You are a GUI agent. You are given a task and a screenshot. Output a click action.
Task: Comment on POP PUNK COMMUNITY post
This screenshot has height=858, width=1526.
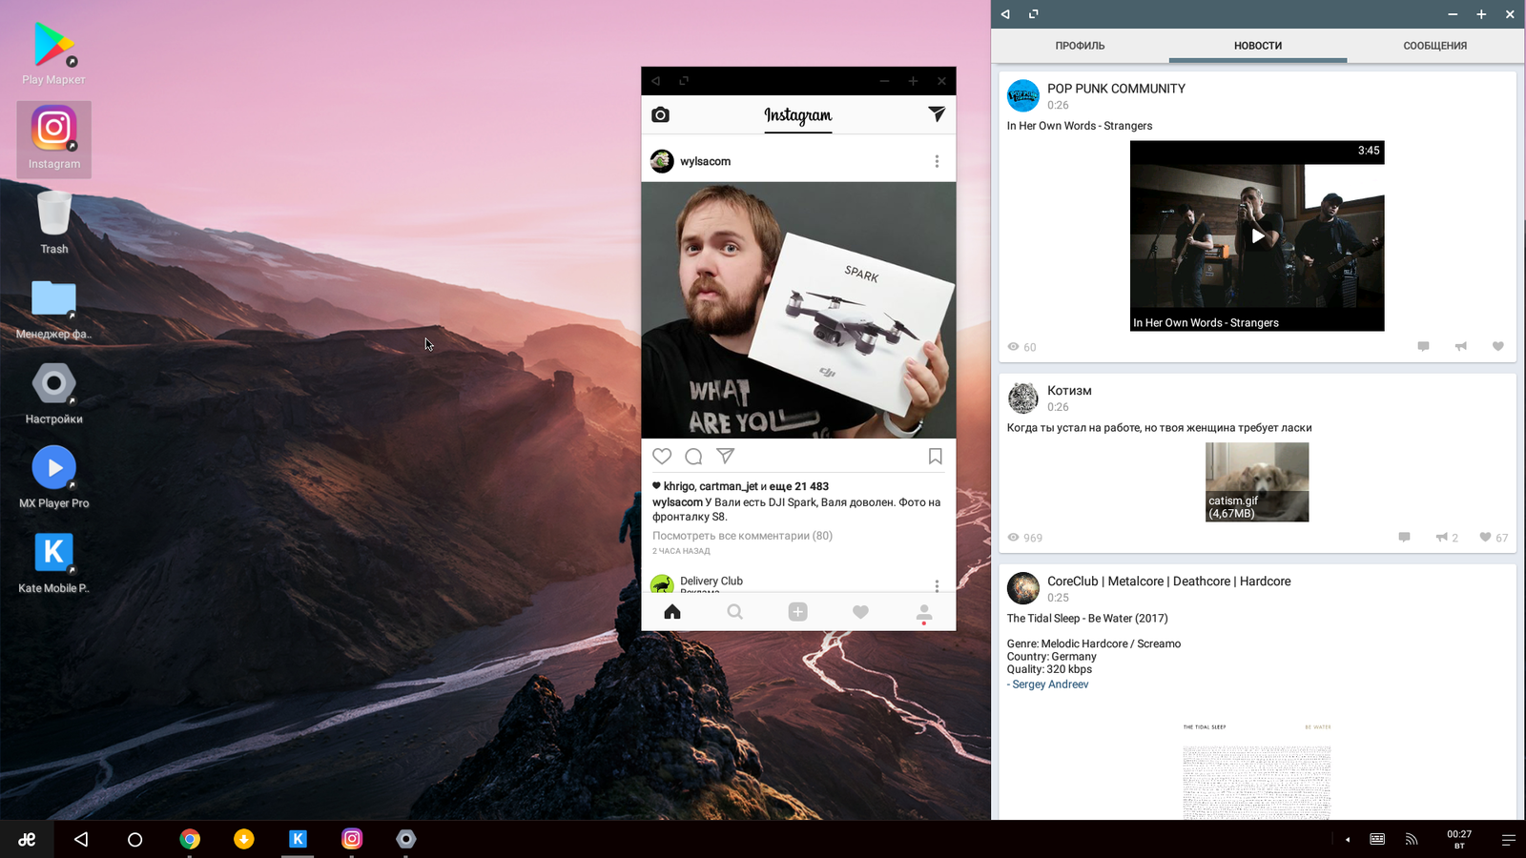1423,346
